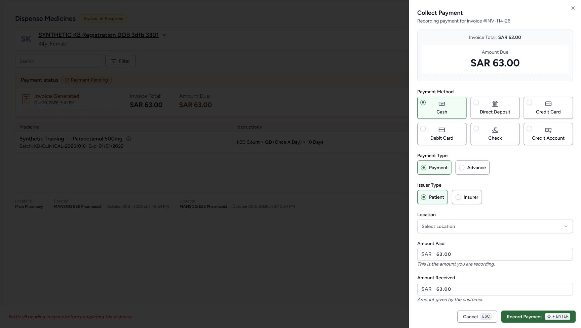Open the Select Location dropdown
The width and height of the screenshot is (581, 328).
[495, 226]
